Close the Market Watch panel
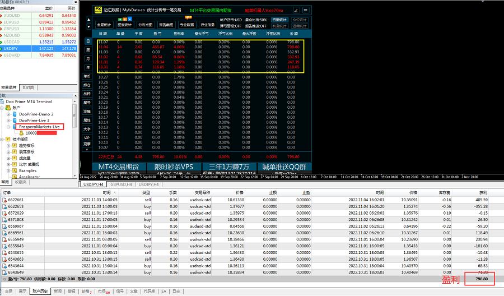Image resolution: width=504 pixels, height=296 pixels. [x=76, y=2]
